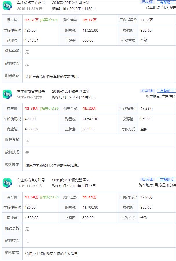Screen dimensions: 176x261
Task: Click commercial insurance value 4,689.38
Action: [32, 218]
